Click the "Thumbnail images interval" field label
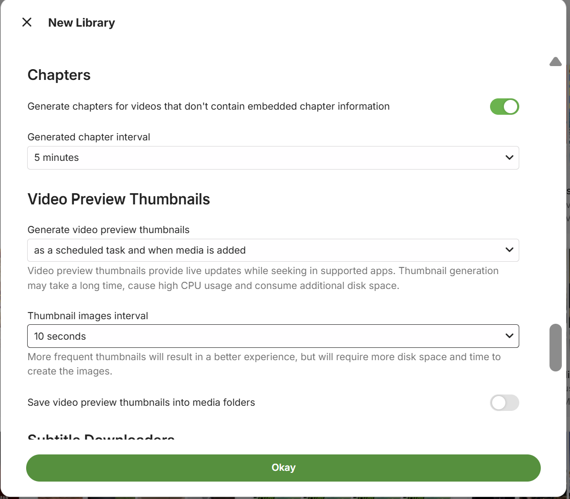The width and height of the screenshot is (570, 499). coord(88,316)
